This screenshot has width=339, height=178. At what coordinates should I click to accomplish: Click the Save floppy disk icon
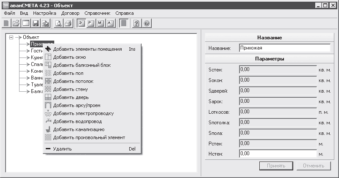(x=36, y=23)
